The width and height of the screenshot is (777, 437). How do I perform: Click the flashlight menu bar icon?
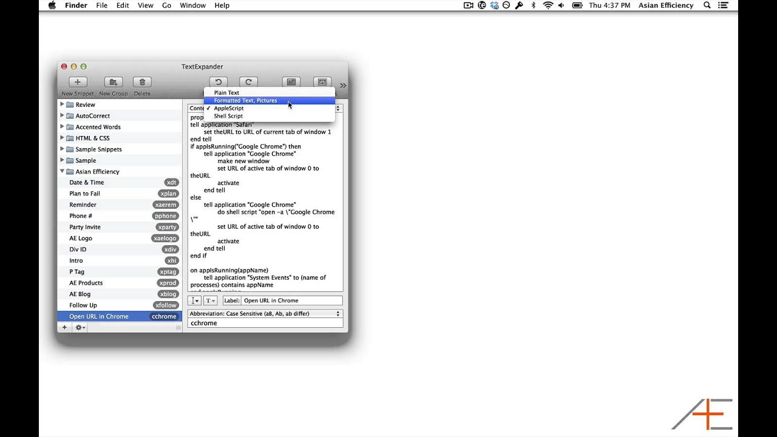(x=519, y=5)
